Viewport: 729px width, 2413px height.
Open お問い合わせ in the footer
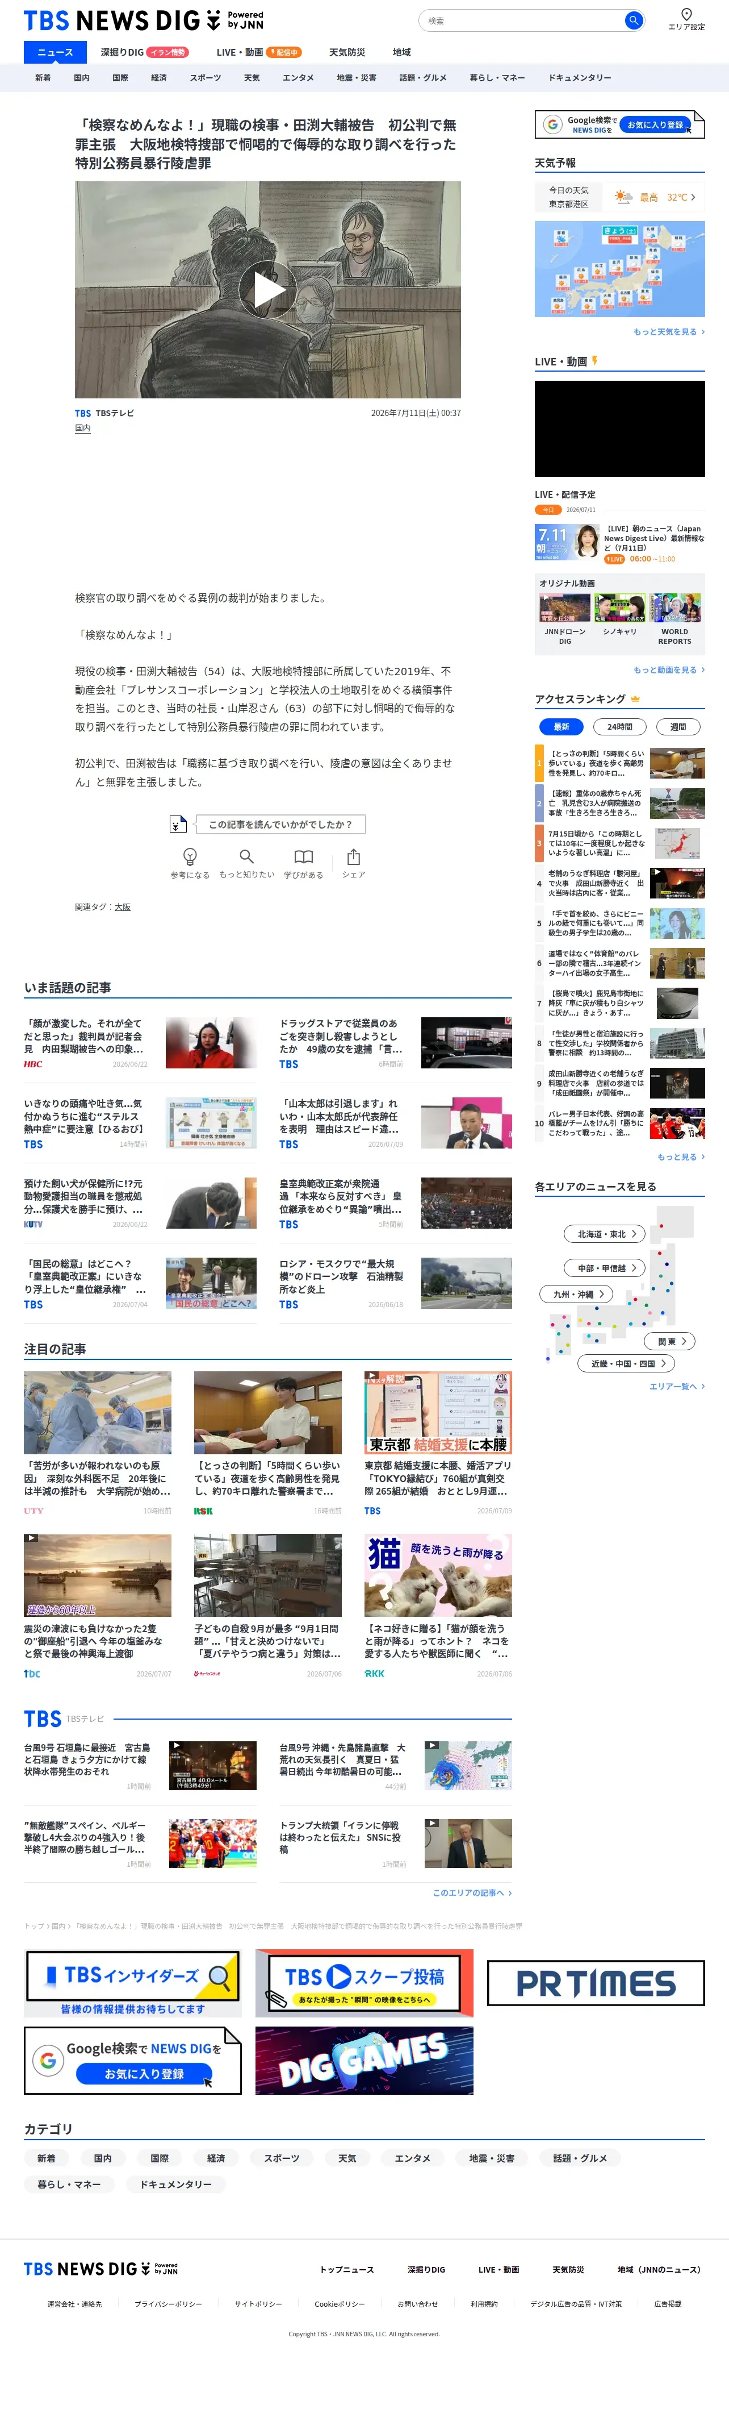point(417,2303)
